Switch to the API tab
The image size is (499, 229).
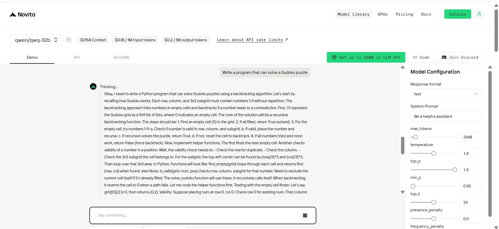[77, 57]
